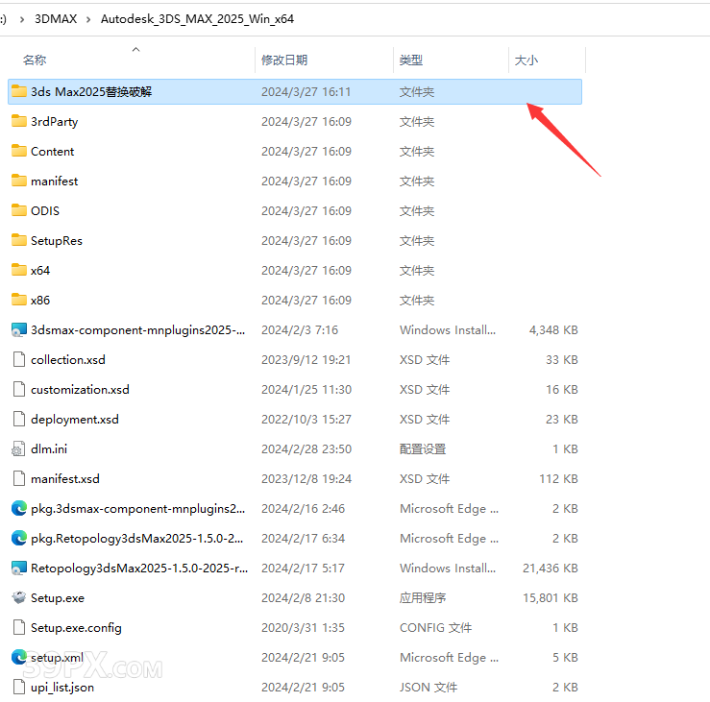Click the collection.xsd file icon

click(x=19, y=359)
